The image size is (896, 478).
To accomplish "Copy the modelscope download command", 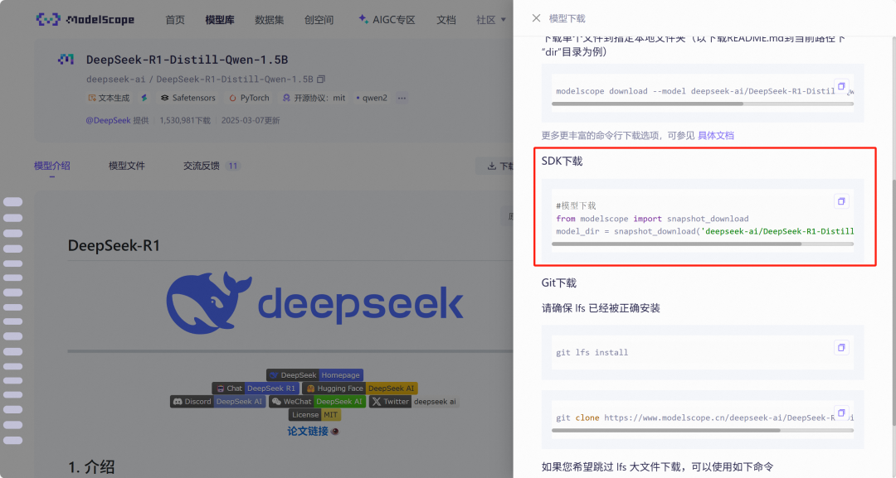I will tap(841, 86).
